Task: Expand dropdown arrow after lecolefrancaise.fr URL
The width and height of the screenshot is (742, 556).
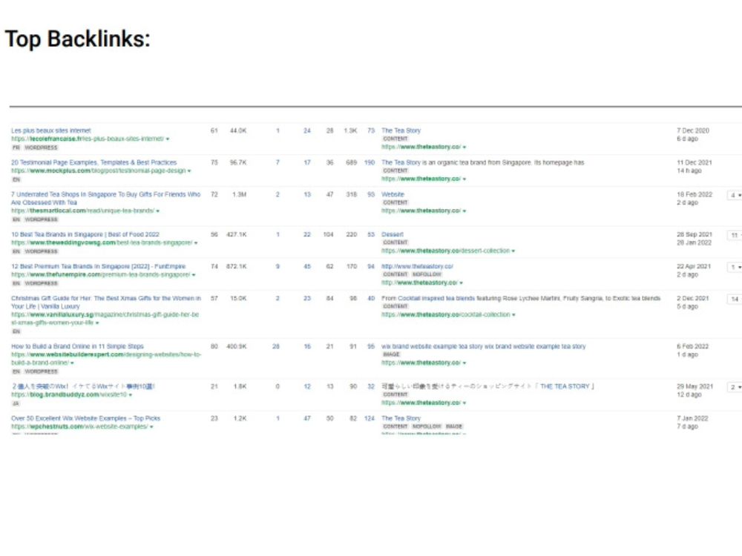Action: 168,139
